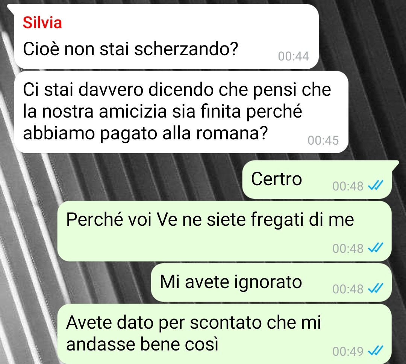Viewport: 406px width, 364px height.
Task: Click the word "scherzando?" in Silvia's message
Action: point(186,49)
